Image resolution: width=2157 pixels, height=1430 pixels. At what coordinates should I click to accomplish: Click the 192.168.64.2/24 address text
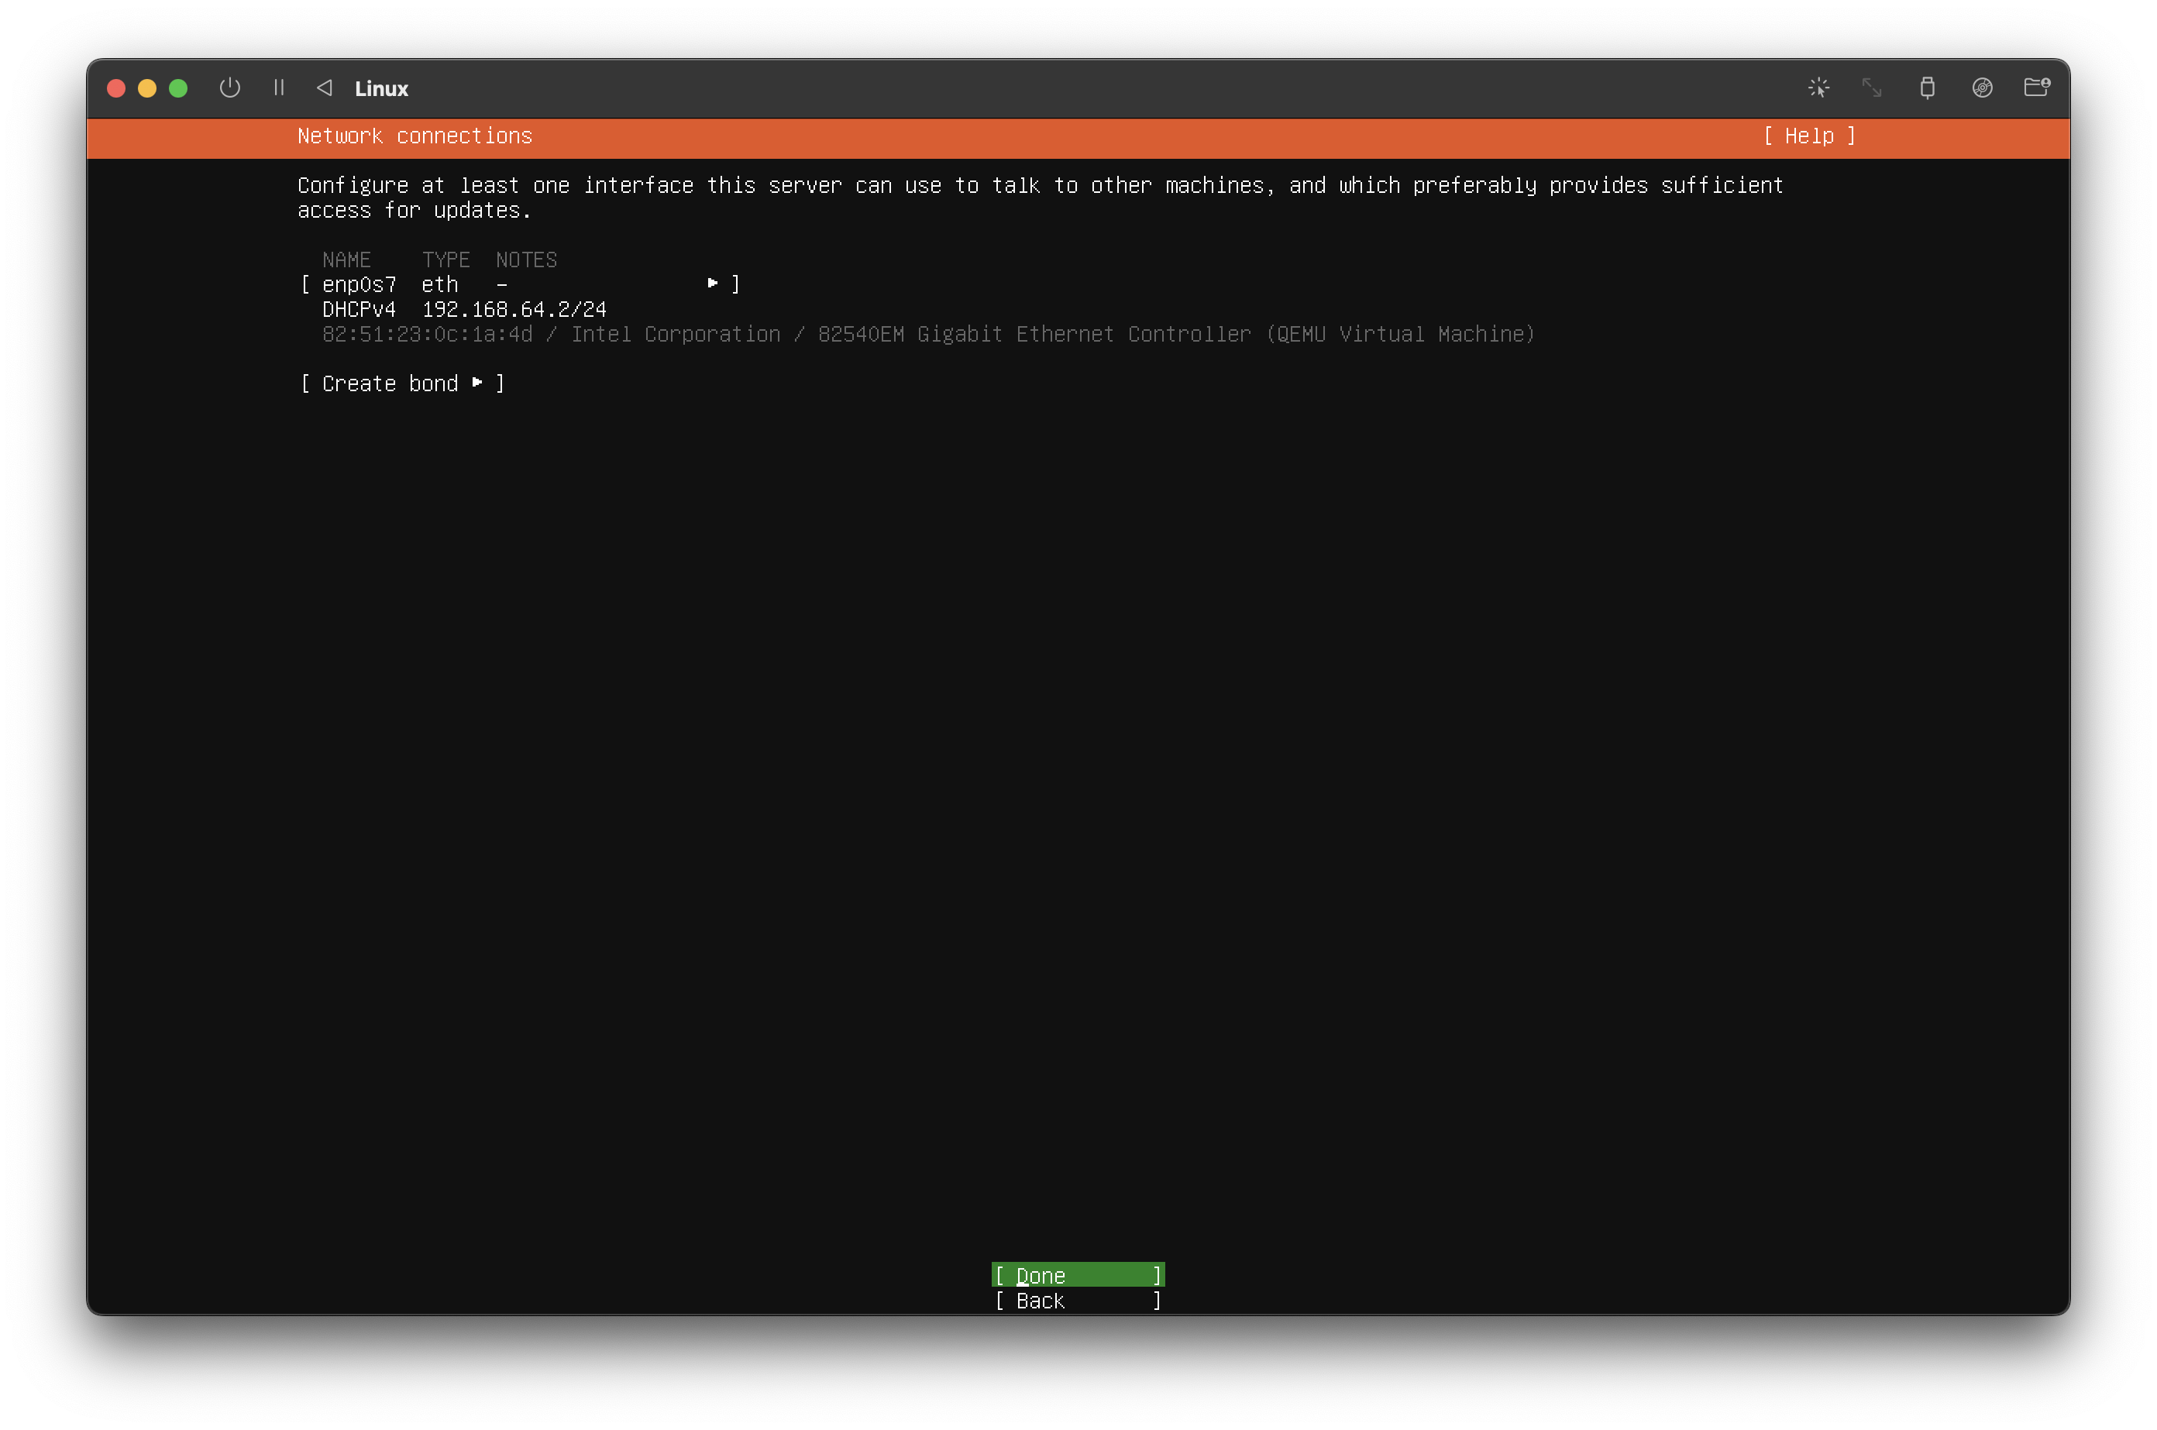[514, 310]
